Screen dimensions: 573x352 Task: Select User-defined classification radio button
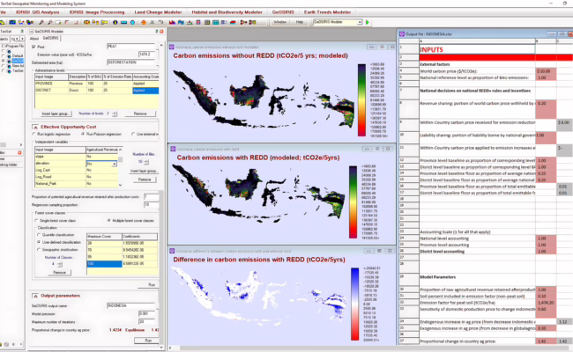[x=39, y=242]
